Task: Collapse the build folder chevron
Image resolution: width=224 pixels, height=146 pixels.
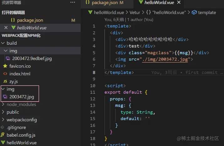Action: pos(3,43)
